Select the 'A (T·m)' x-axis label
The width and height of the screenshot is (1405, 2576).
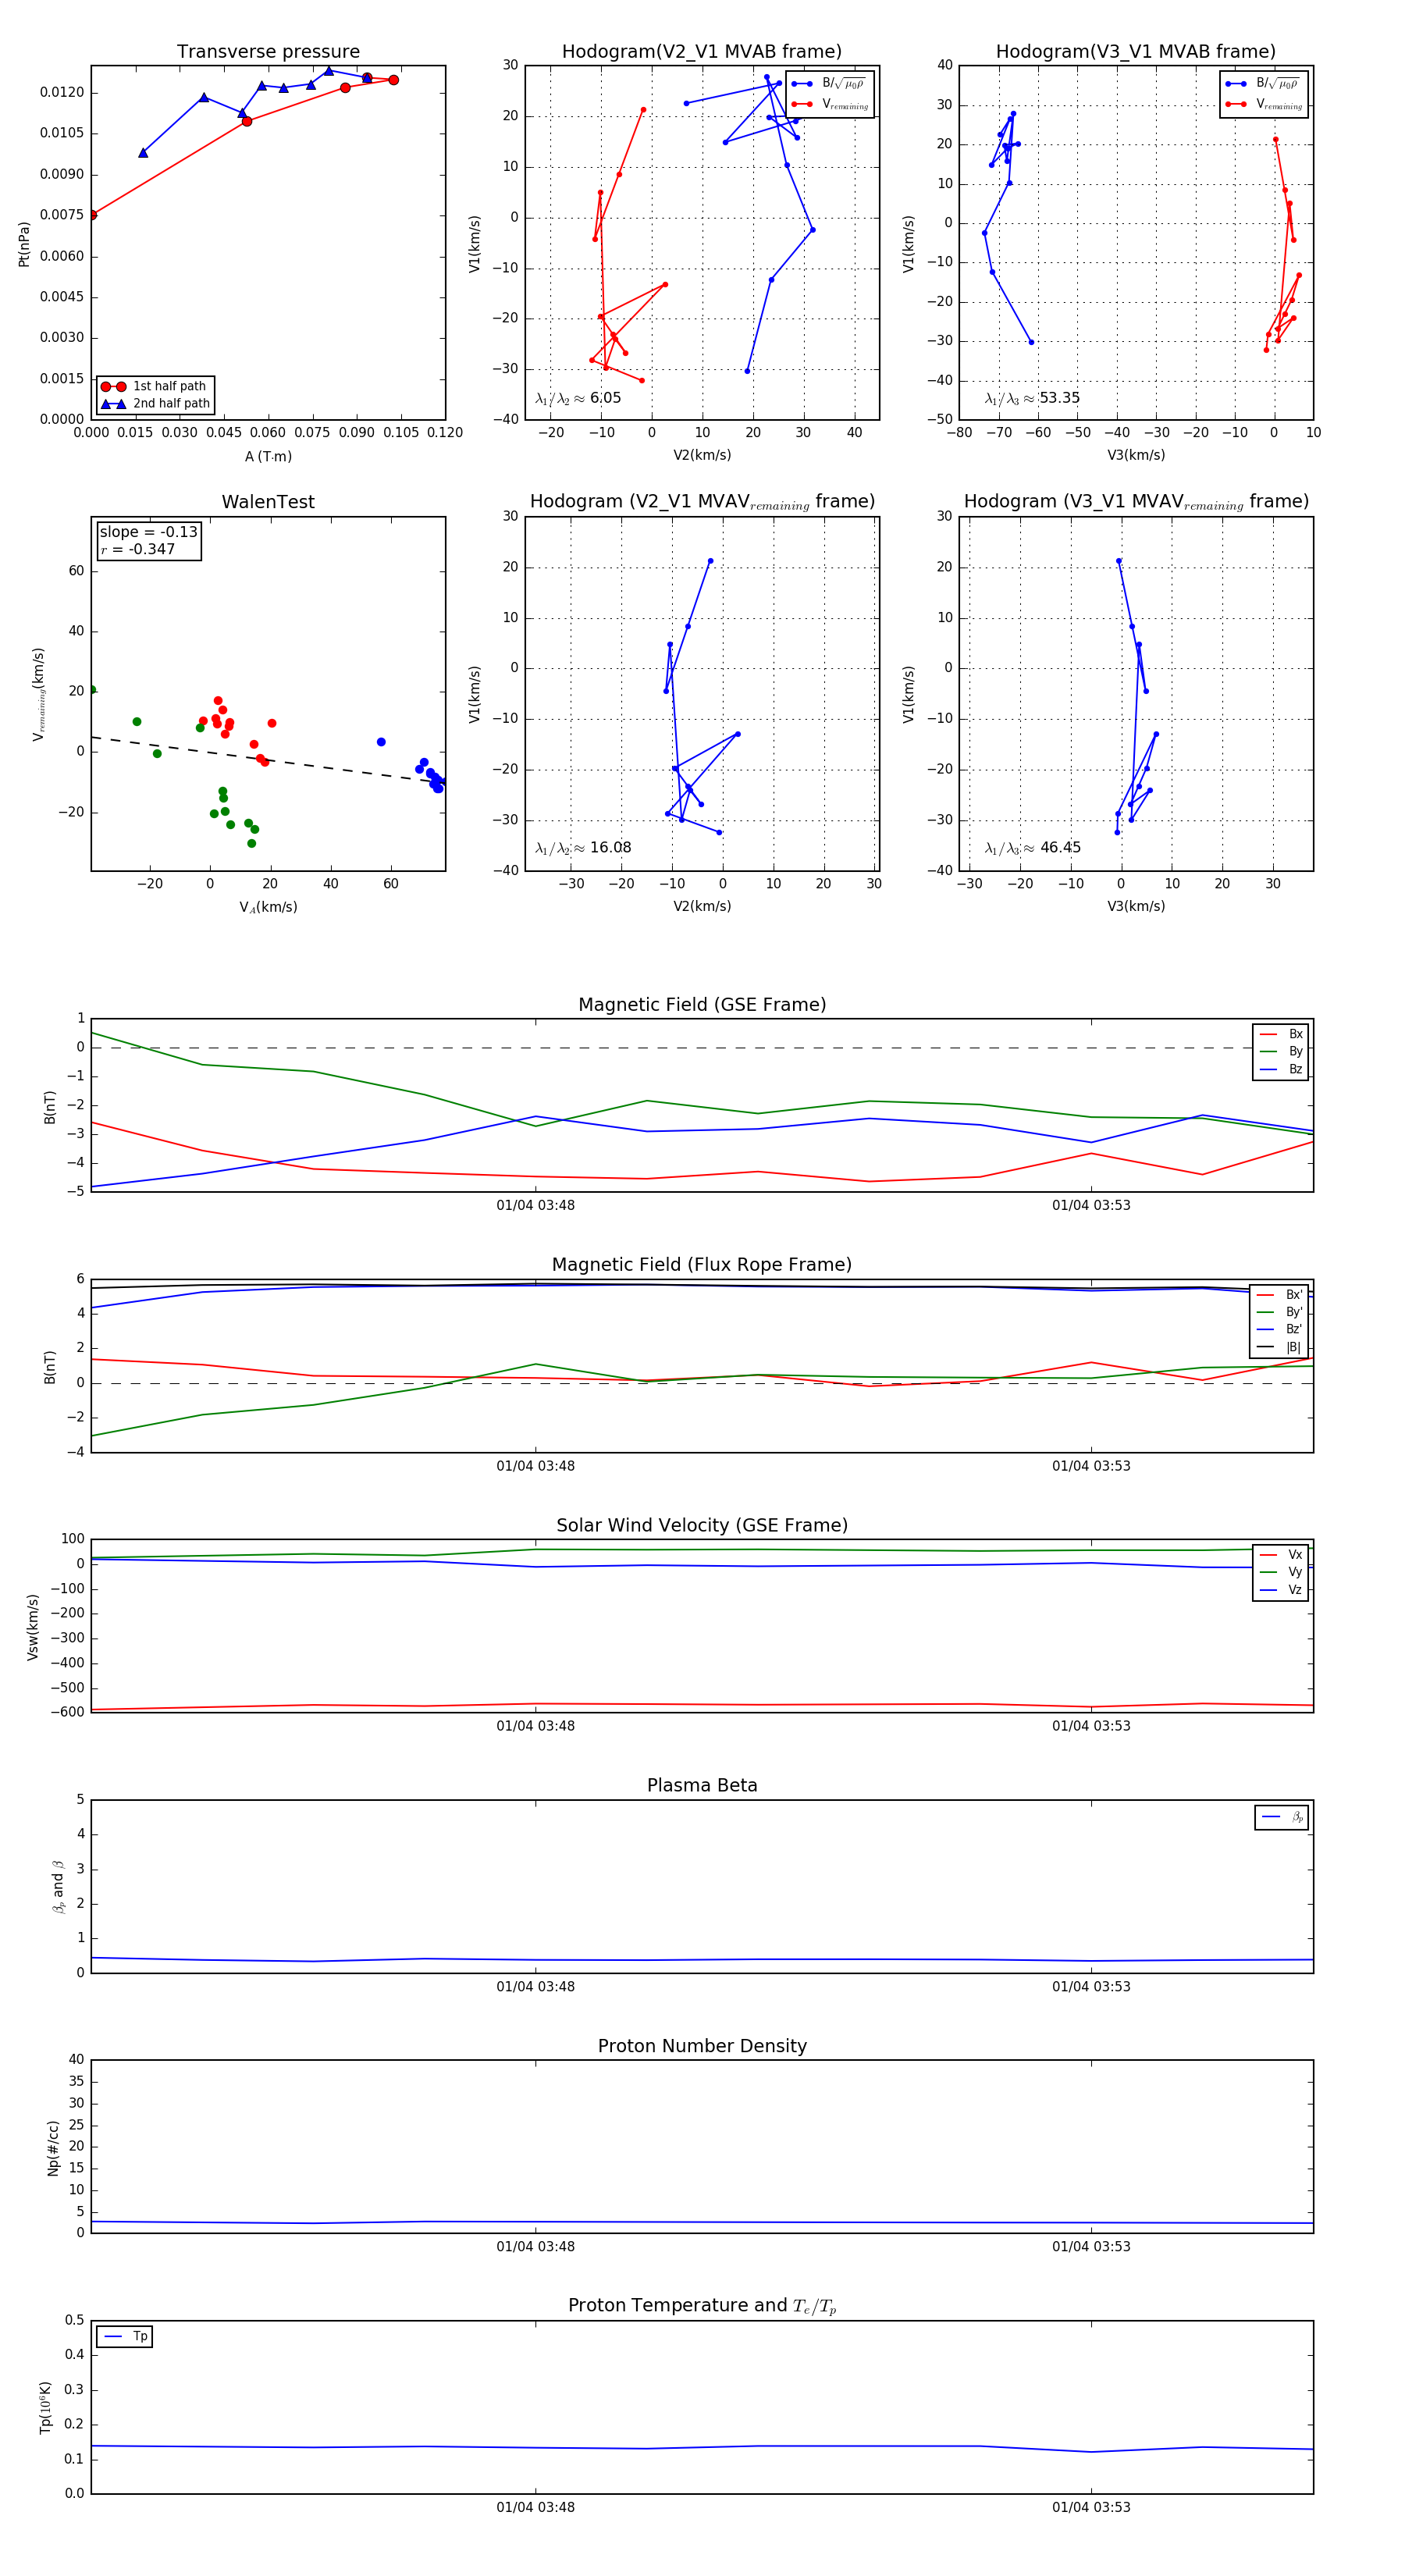268,457
